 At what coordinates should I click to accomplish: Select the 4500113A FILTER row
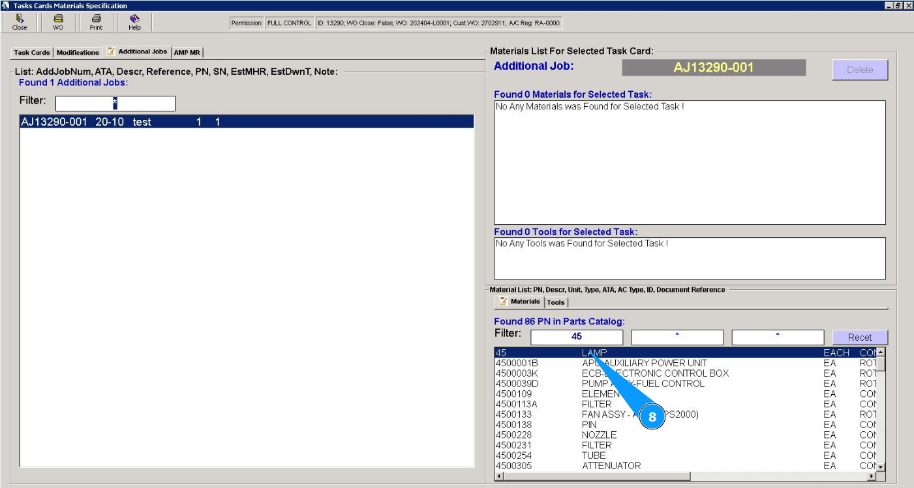685,404
